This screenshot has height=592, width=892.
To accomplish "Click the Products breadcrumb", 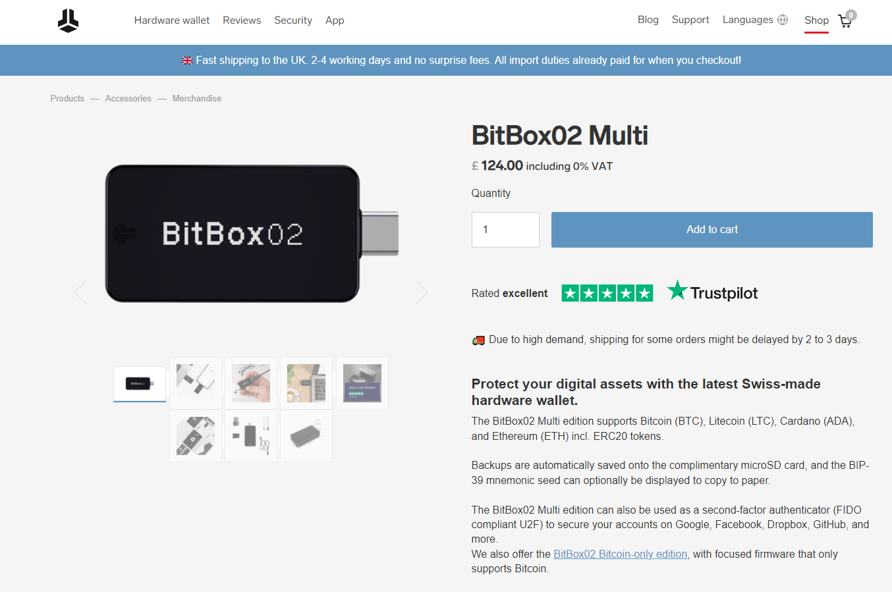I will pos(67,98).
